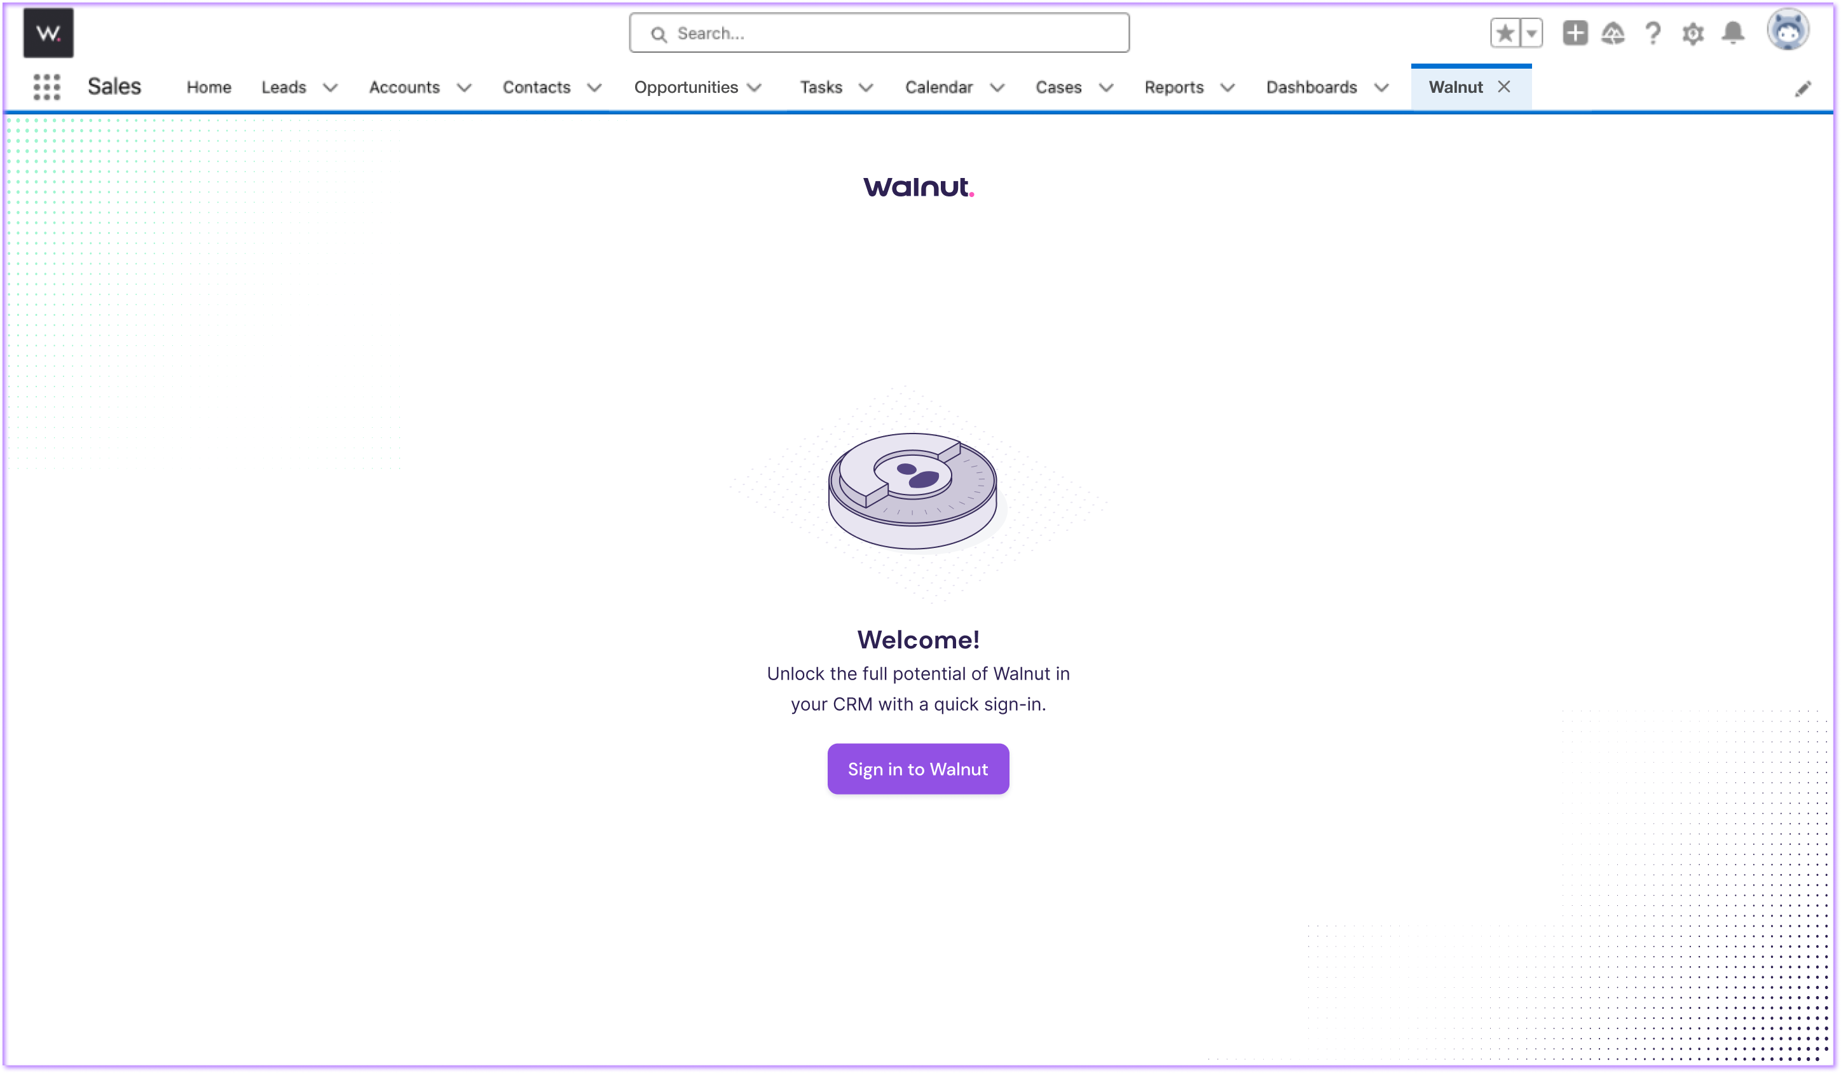The width and height of the screenshot is (1841, 1073).
Task: Open the App Launcher grid icon
Action: (47, 87)
